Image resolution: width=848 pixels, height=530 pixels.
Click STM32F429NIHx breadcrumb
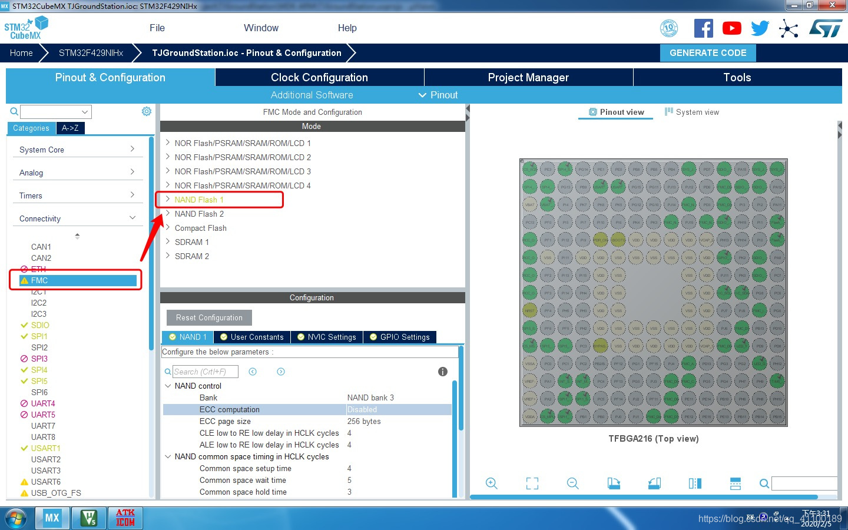click(91, 52)
